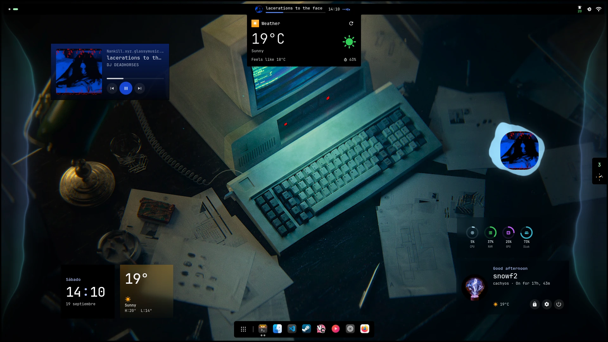Seek within the media player progress bar
Image resolution: width=608 pixels, height=342 pixels.
tap(135, 78)
